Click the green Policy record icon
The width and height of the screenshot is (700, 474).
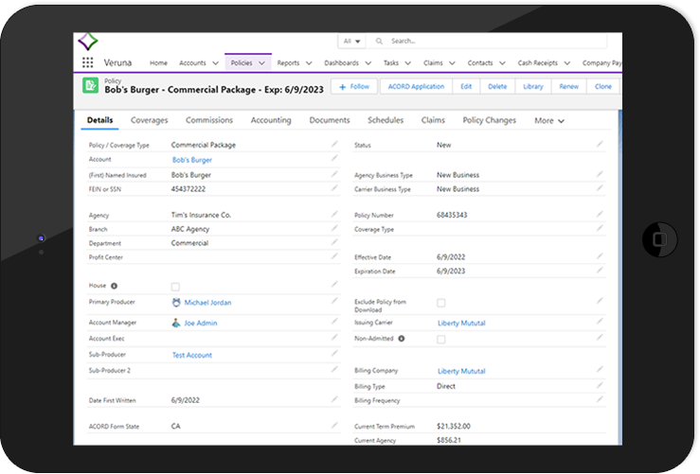[91, 85]
